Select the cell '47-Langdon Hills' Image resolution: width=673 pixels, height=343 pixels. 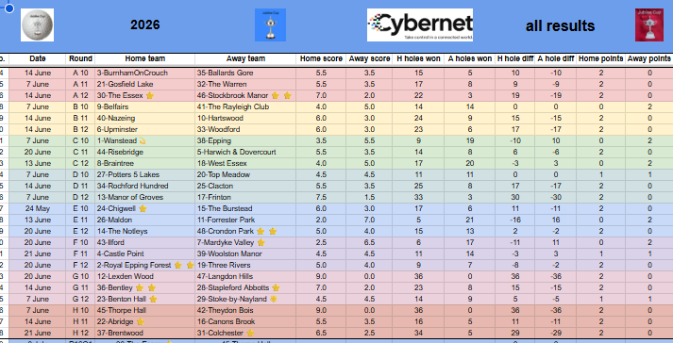coord(245,276)
